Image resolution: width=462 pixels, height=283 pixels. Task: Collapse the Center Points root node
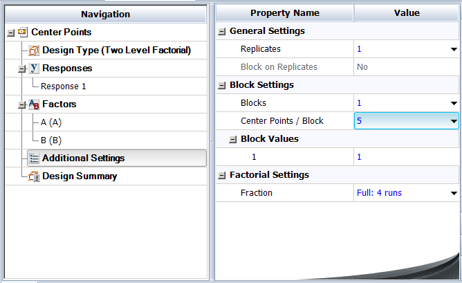click(10, 33)
